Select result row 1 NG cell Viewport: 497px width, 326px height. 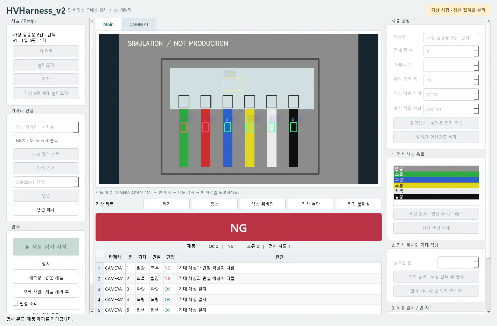tap(170, 268)
